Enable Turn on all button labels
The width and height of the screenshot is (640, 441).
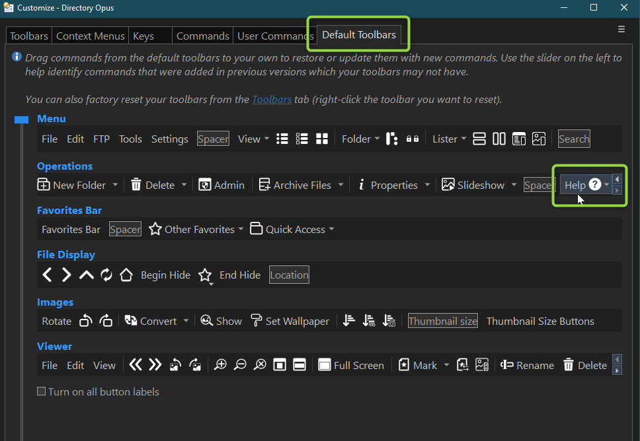(42, 391)
